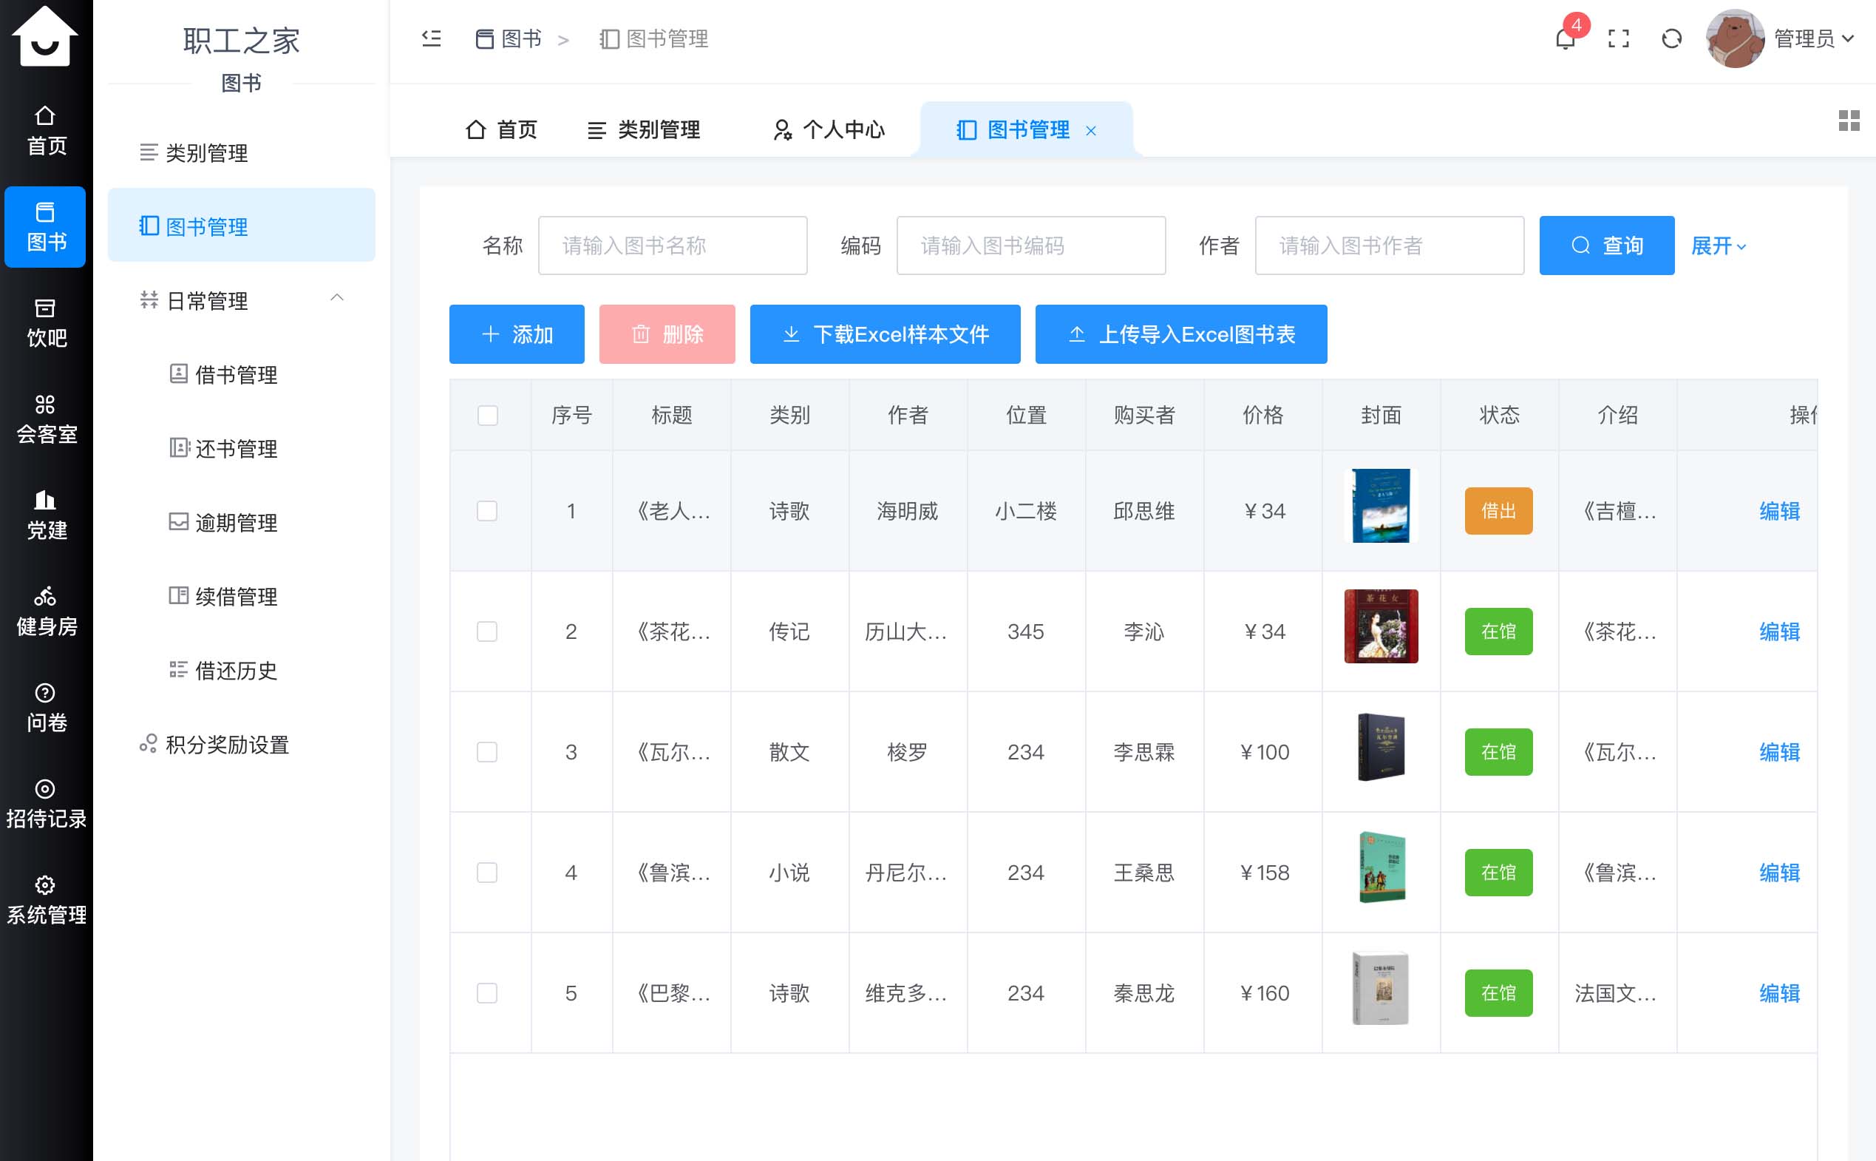Open the tab grid icon
The height and width of the screenshot is (1161, 1876).
[1849, 121]
